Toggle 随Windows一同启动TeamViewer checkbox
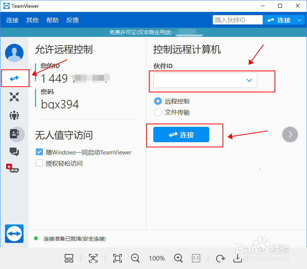The height and width of the screenshot is (269, 307). (39, 152)
